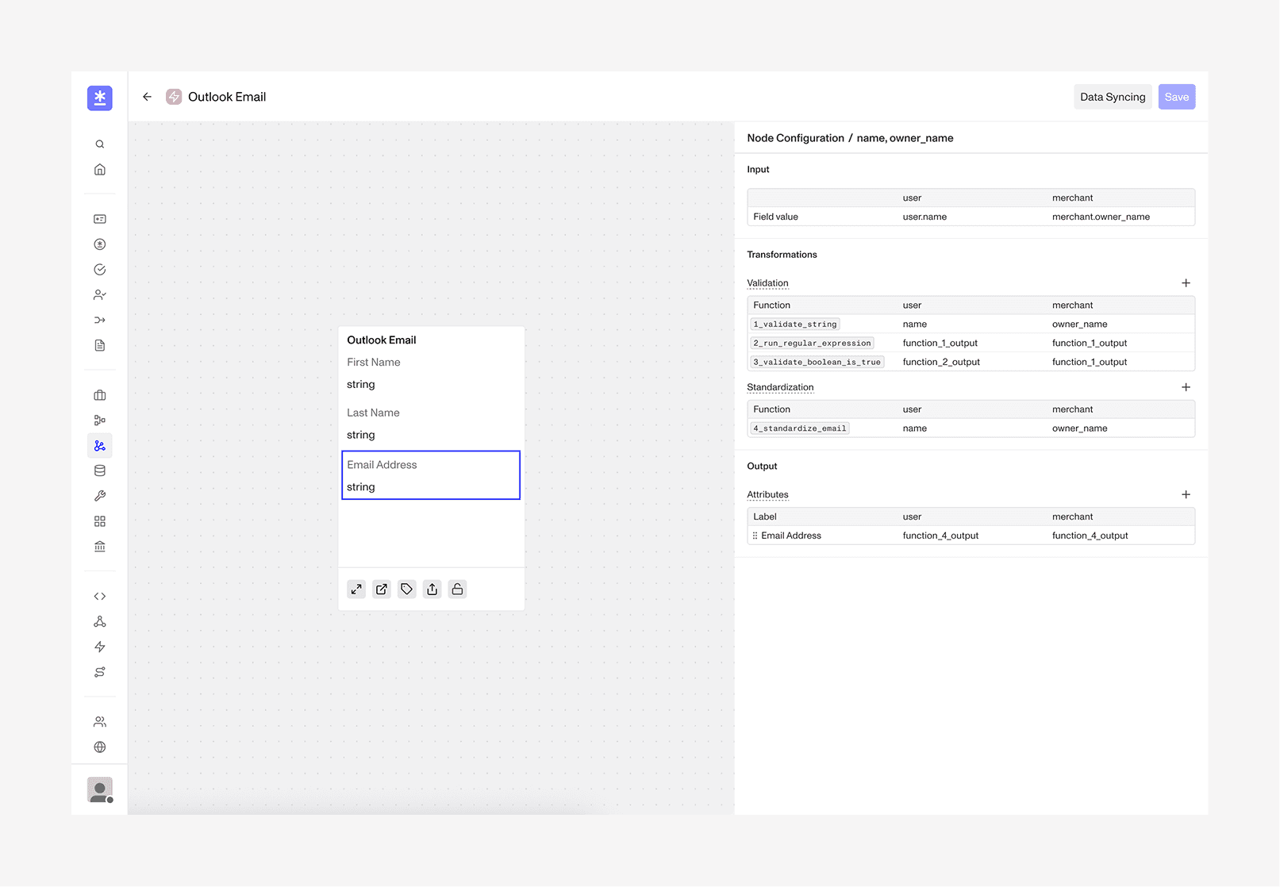Click the 1_validate_string function tag
The image size is (1280, 887).
(x=795, y=324)
